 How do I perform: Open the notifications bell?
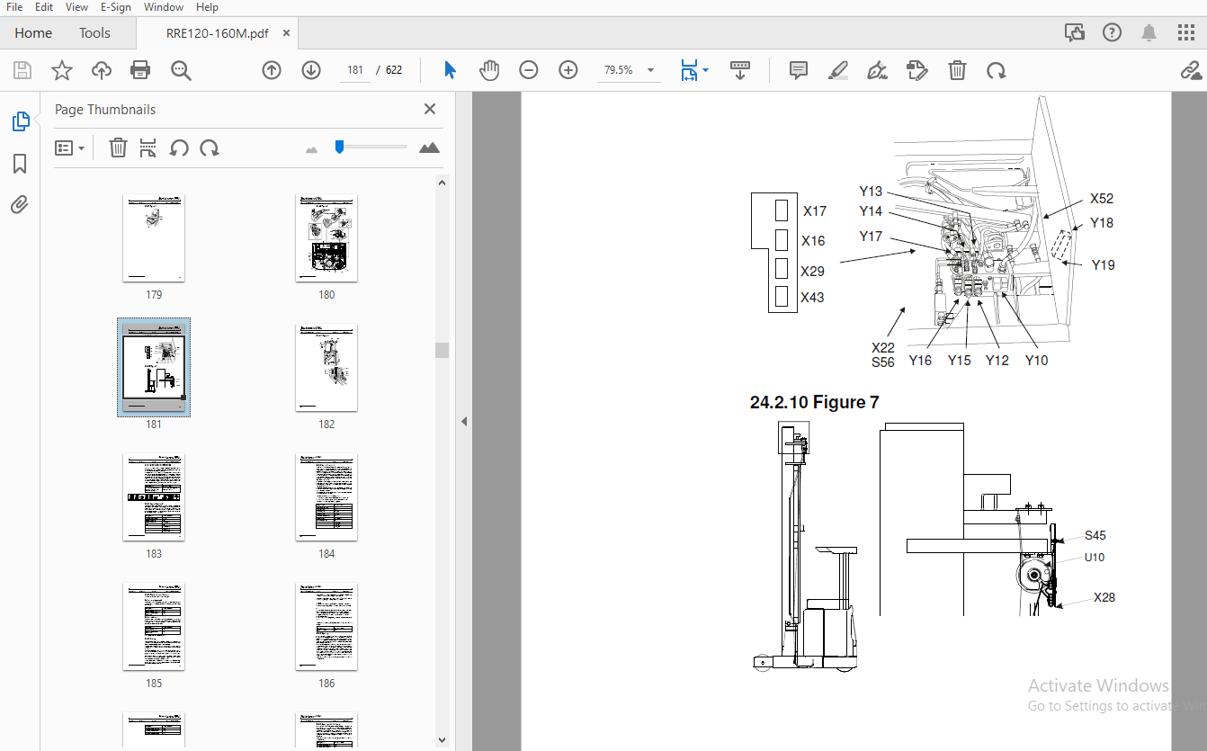pos(1149,32)
